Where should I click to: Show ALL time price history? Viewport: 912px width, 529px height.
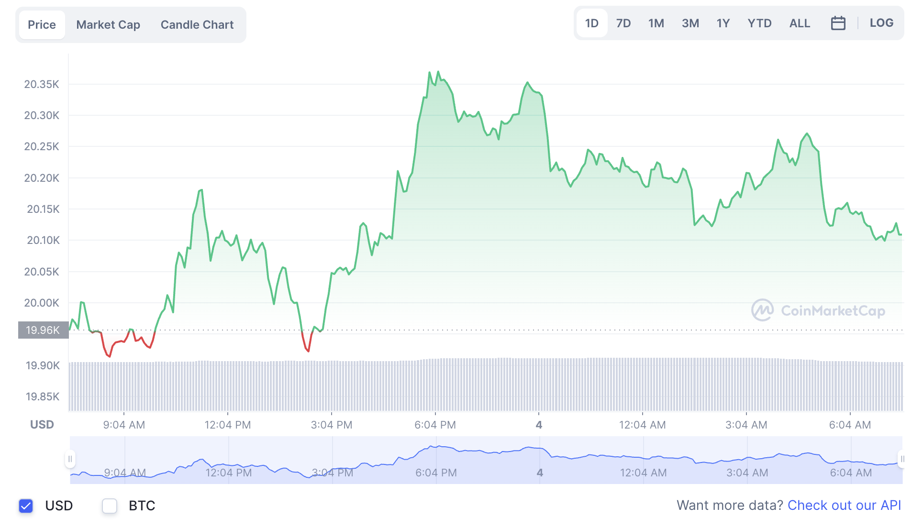point(800,23)
